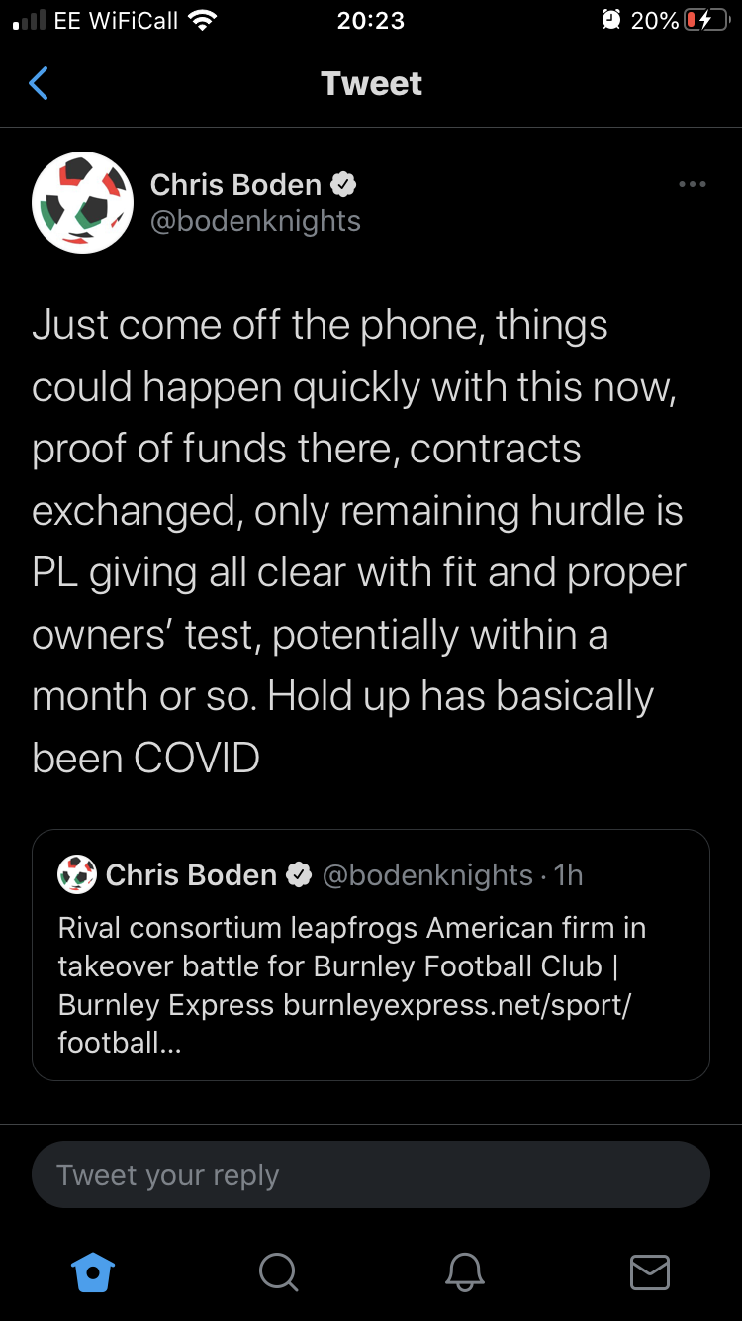
Task: Tap the WiFi signal icon in status bar
Action: 202,20
